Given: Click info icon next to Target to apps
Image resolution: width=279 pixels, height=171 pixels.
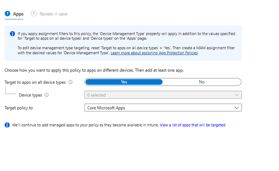Looking at the screenshot, I should pos(71,82).
